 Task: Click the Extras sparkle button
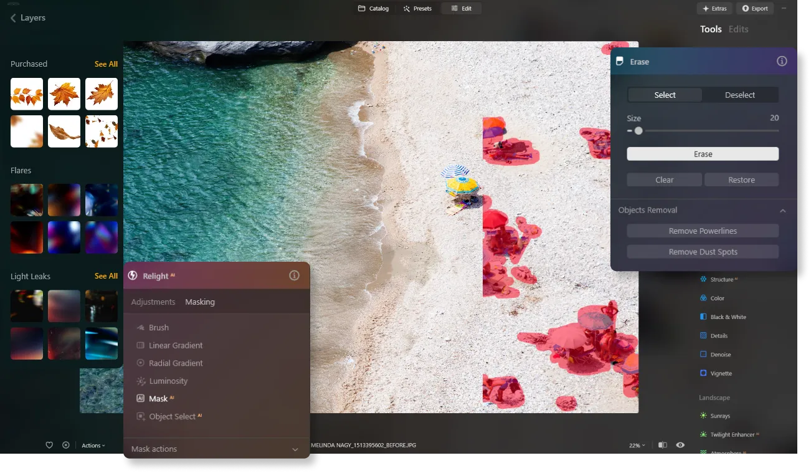(x=714, y=8)
